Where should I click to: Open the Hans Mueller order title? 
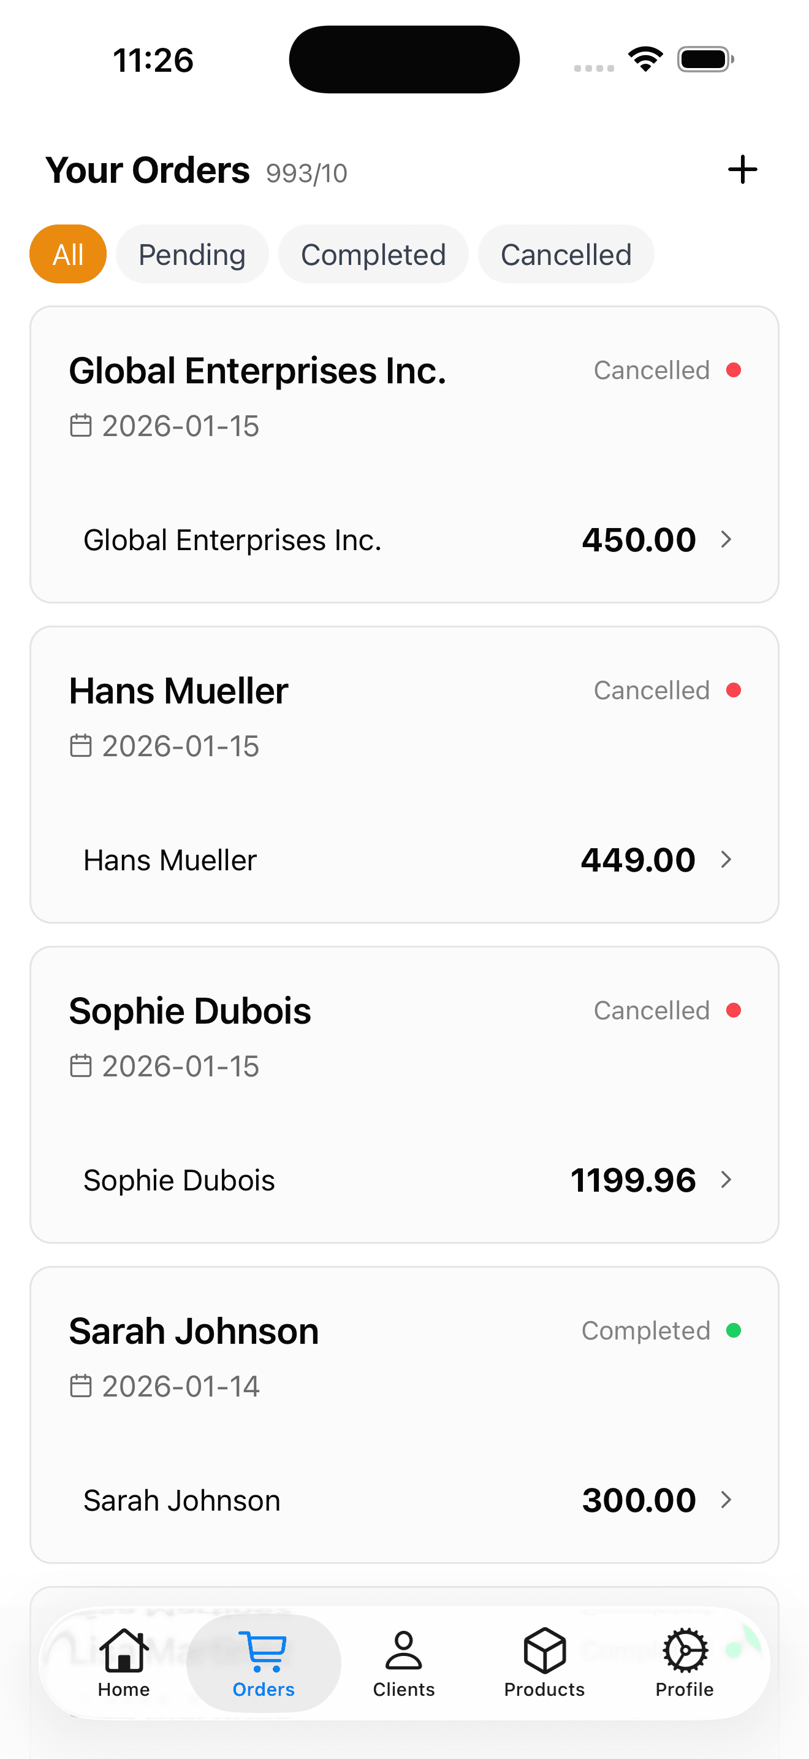coord(179,691)
